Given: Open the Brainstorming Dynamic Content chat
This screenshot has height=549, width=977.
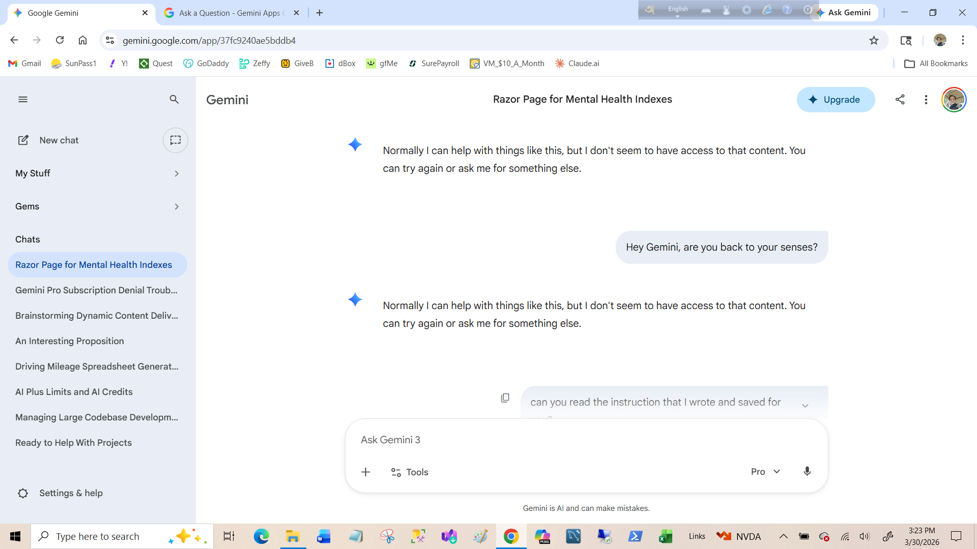Looking at the screenshot, I should [x=97, y=316].
